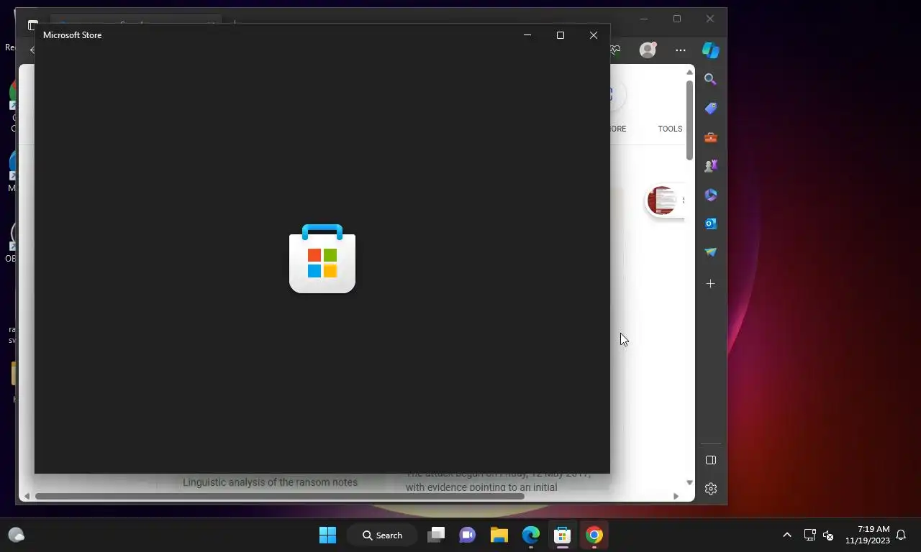This screenshot has height=552, width=921.
Task: Maximize the Microsoft Store window
Action: (561, 35)
